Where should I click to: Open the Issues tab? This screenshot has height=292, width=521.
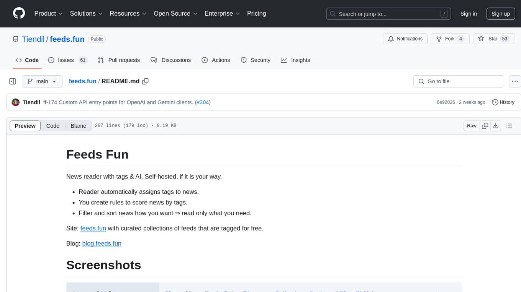68,60
